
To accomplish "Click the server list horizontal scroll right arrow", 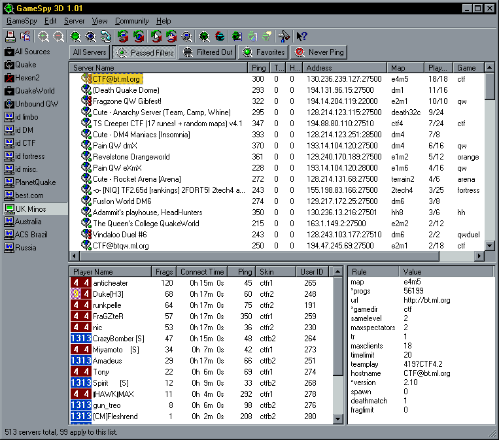I will click(x=479, y=256).
